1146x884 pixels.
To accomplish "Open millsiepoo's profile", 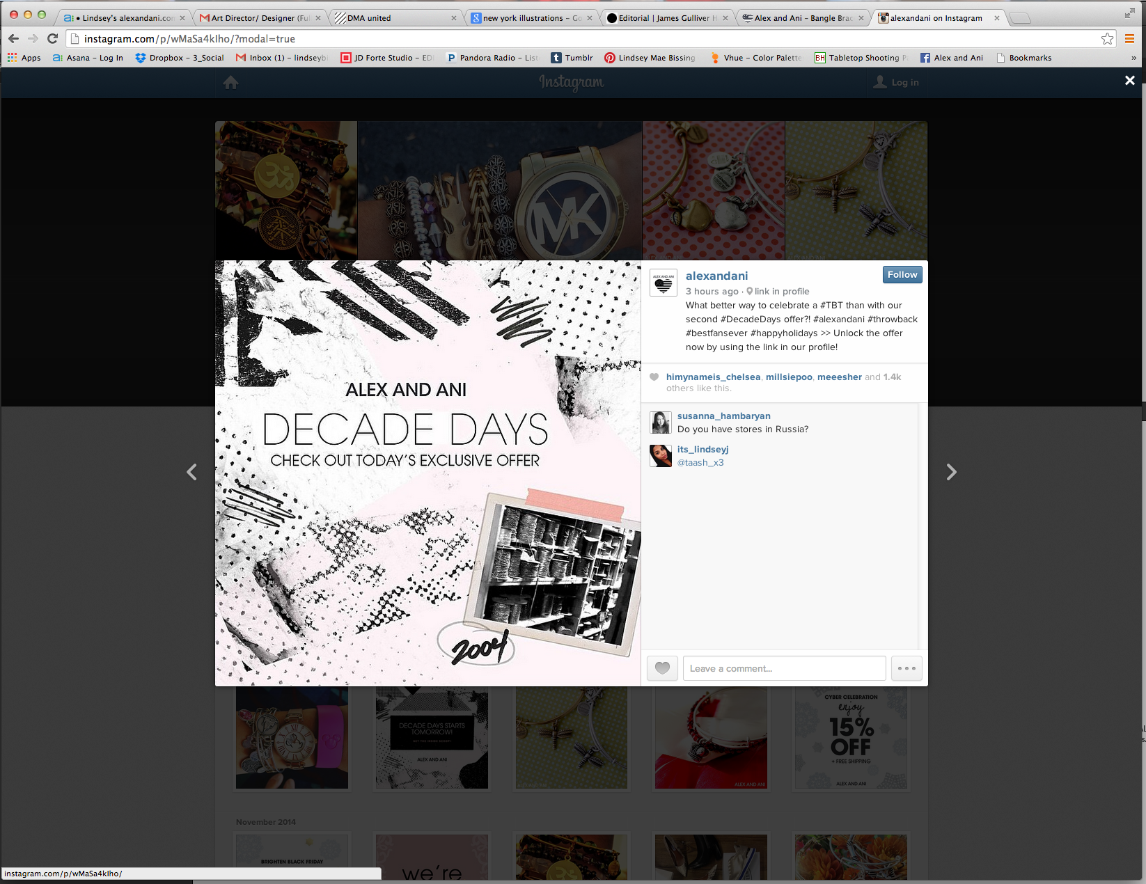I will coord(789,377).
